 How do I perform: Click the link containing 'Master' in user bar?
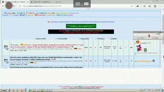tap(62, 15)
